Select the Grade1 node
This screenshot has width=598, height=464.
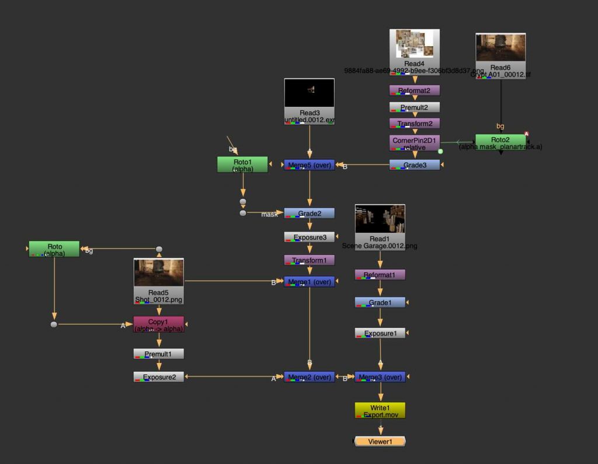coord(380,302)
